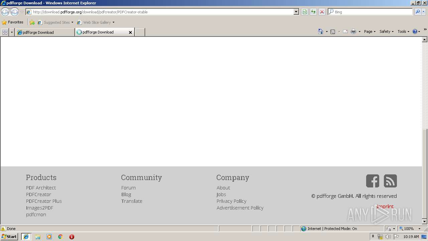This screenshot has width=428, height=241.
Task: Click Internet Explorer taskbar icon
Action: (x=26, y=237)
